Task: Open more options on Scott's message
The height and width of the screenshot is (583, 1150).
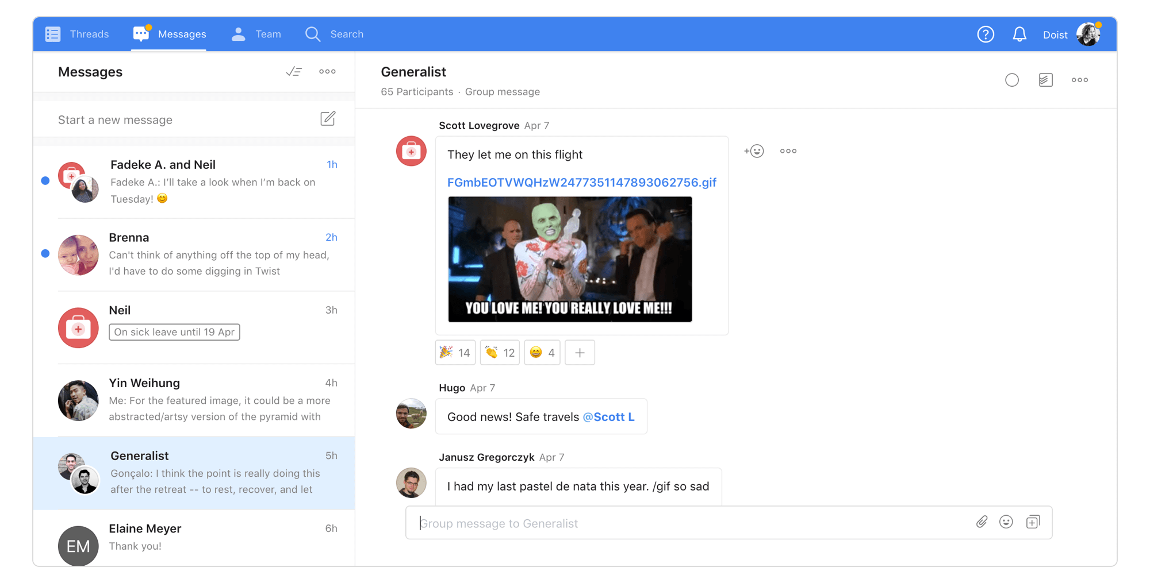Action: (788, 151)
